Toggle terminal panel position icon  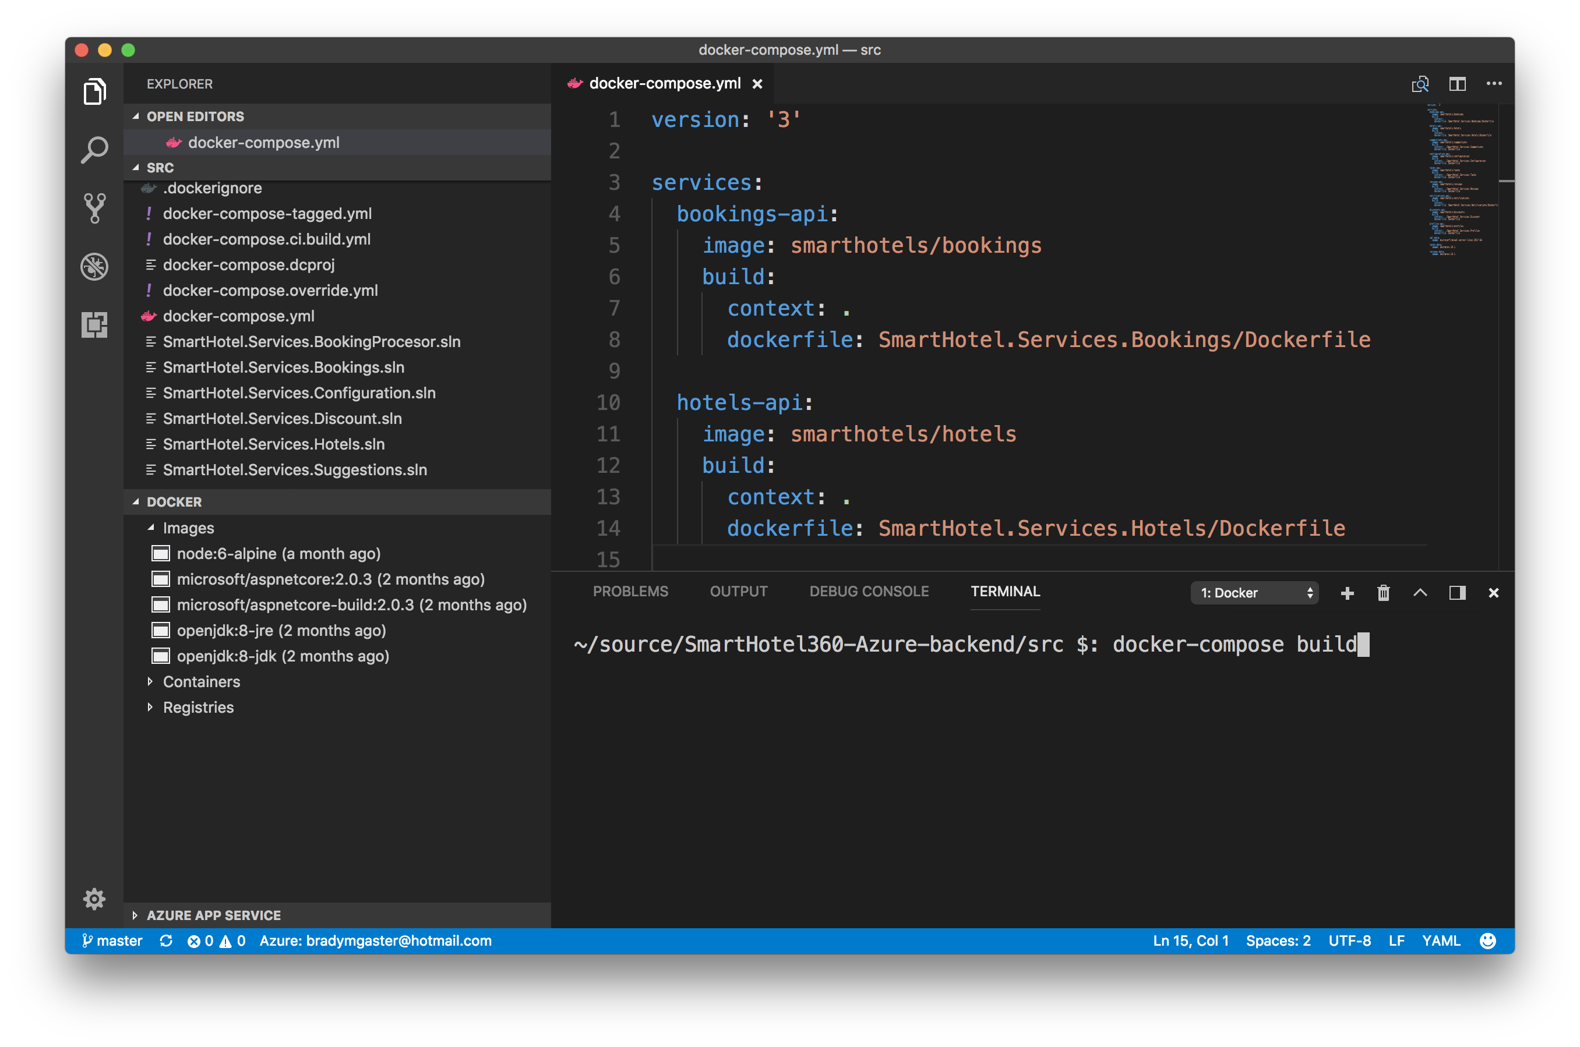(x=1457, y=593)
